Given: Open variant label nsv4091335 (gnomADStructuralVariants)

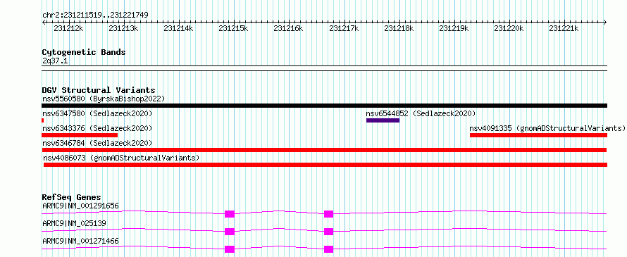Looking at the screenshot, I should [547, 128].
